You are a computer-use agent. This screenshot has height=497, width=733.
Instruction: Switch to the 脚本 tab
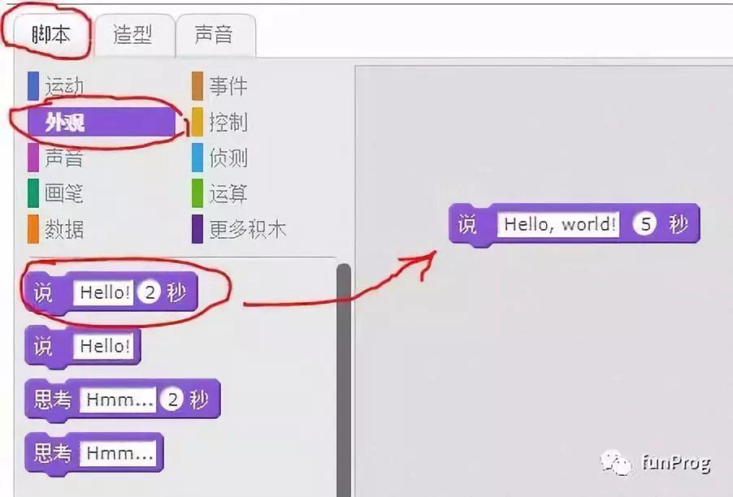50,35
